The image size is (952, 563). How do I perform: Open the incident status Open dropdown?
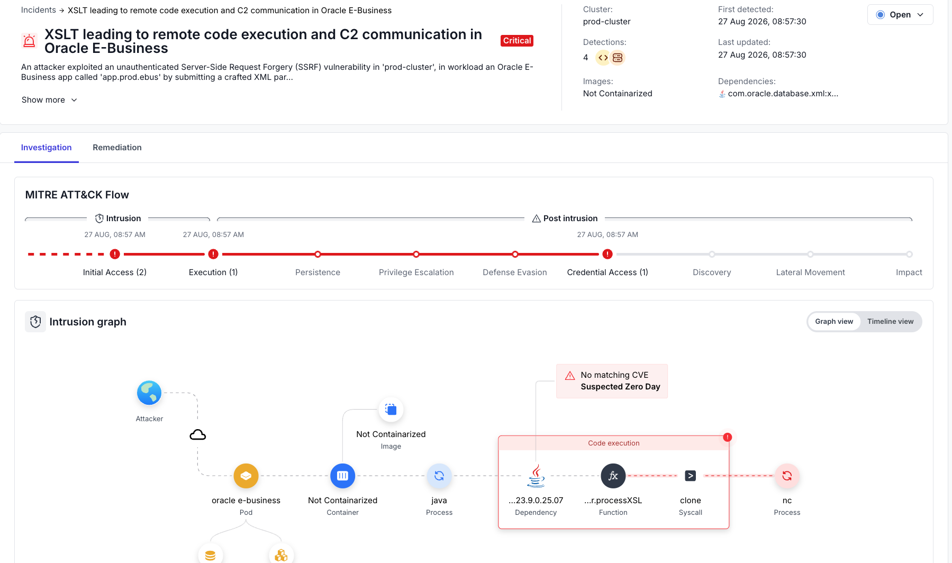(x=900, y=15)
